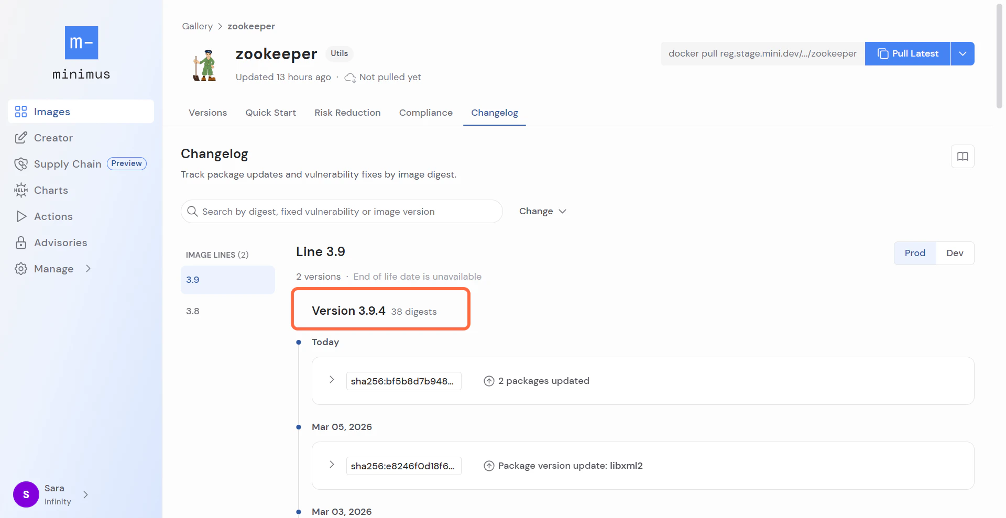Click the '2 packages updated' text

543,381
